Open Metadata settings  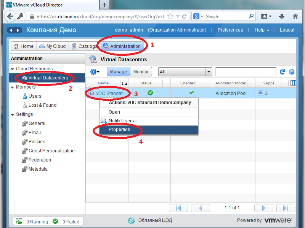[38, 169]
